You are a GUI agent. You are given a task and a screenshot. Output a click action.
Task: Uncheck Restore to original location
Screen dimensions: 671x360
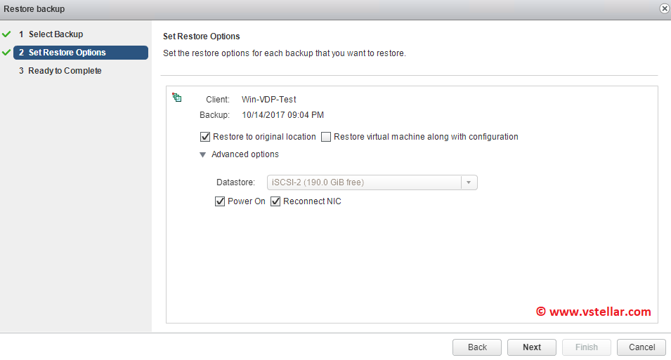tap(205, 137)
